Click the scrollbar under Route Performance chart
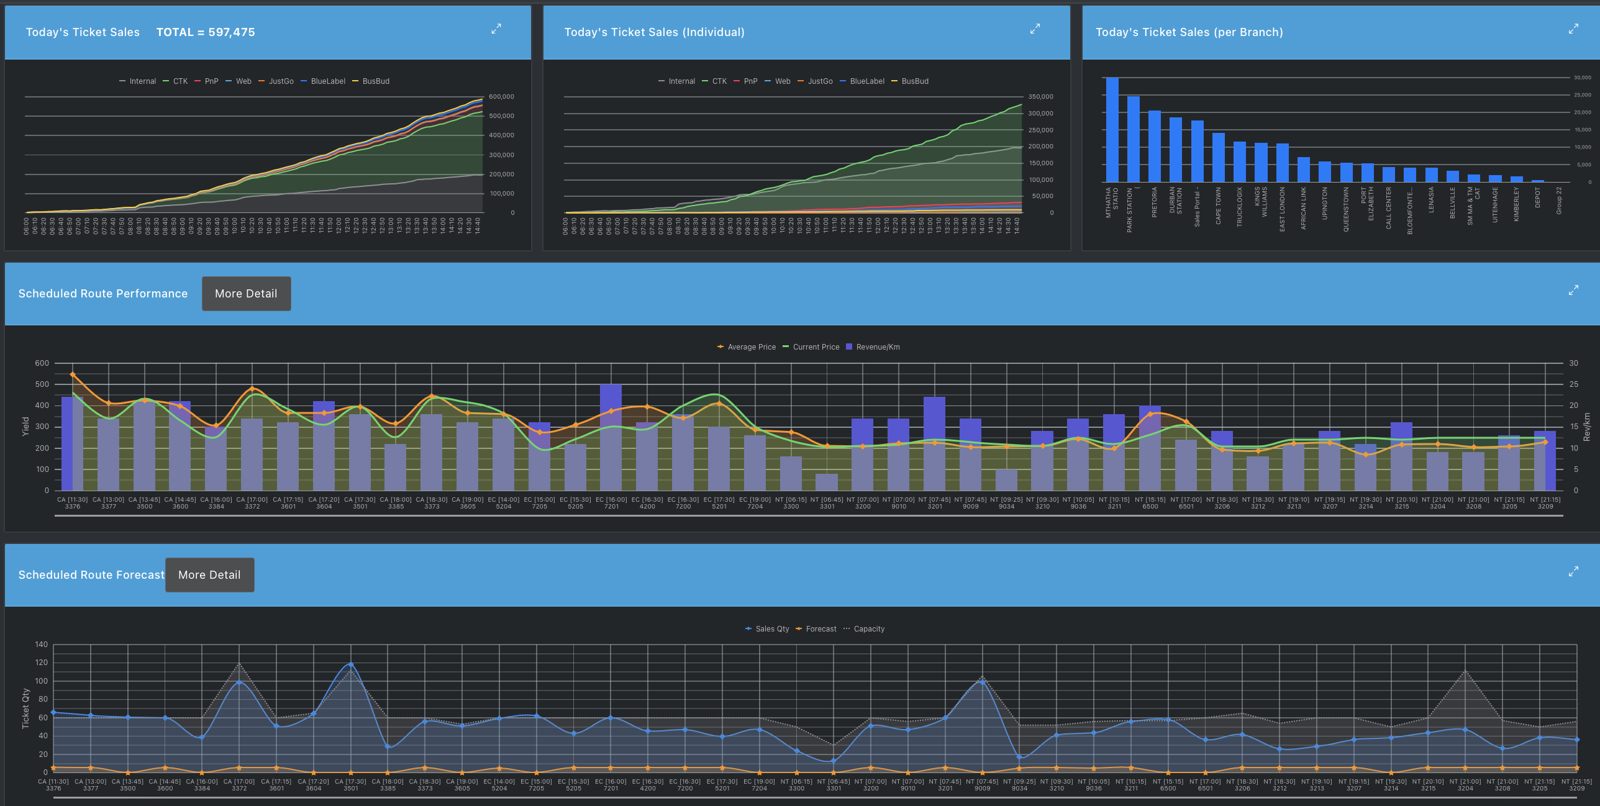Viewport: 1600px width, 806px height. (807, 515)
